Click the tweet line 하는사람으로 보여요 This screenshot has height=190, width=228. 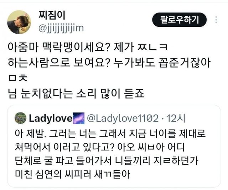pos(109,63)
